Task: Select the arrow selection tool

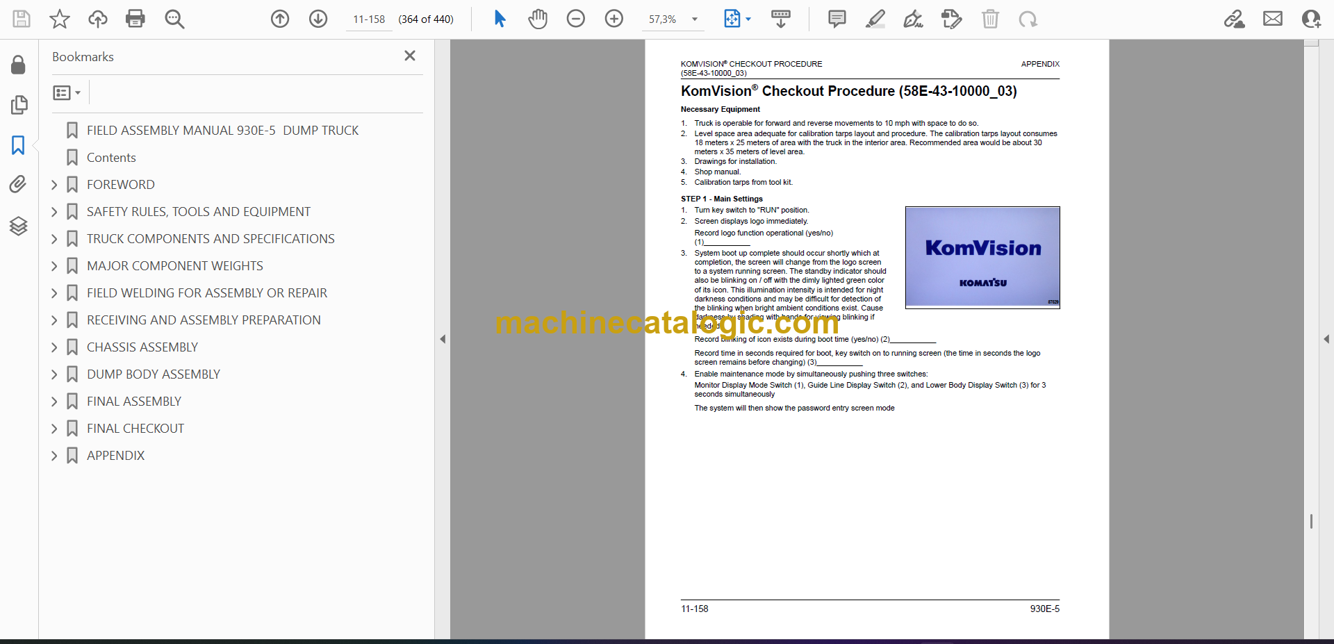Action: pyautogui.click(x=500, y=19)
